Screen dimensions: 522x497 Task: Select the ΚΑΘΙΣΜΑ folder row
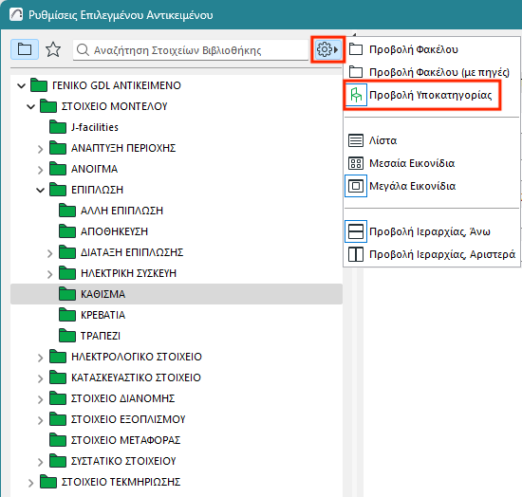(177, 294)
